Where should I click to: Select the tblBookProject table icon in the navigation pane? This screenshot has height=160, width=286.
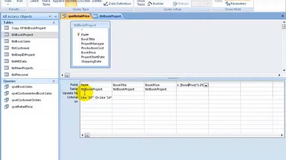coord(6,35)
